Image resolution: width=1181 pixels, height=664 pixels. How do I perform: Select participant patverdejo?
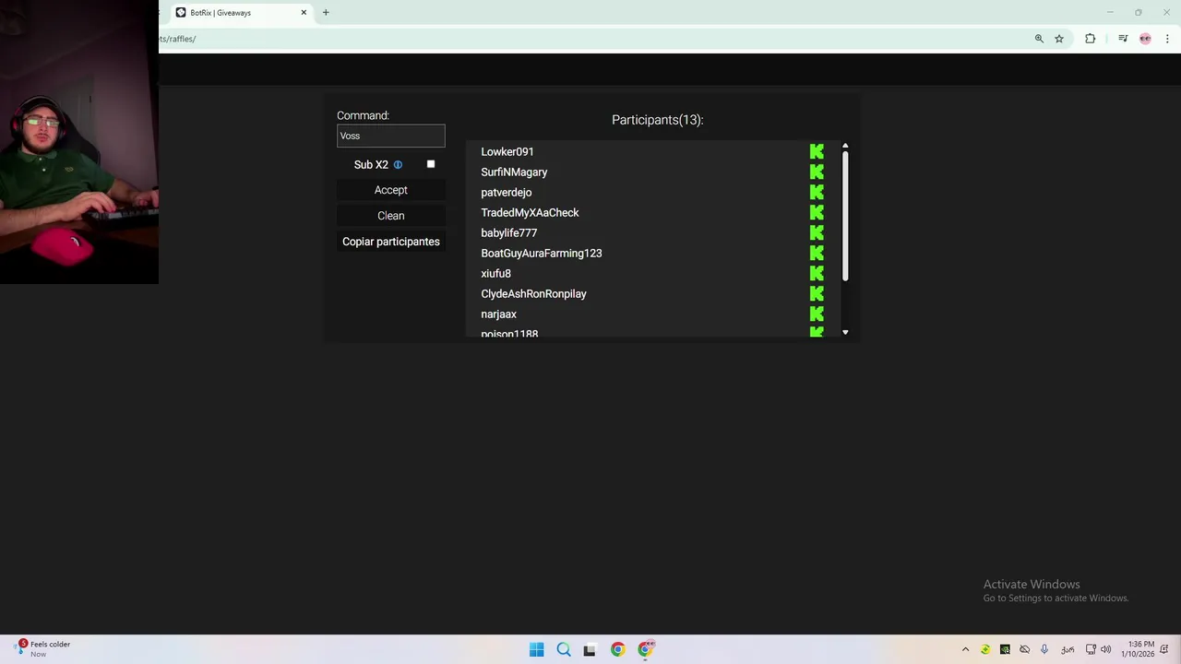click(x=507, y=192)
